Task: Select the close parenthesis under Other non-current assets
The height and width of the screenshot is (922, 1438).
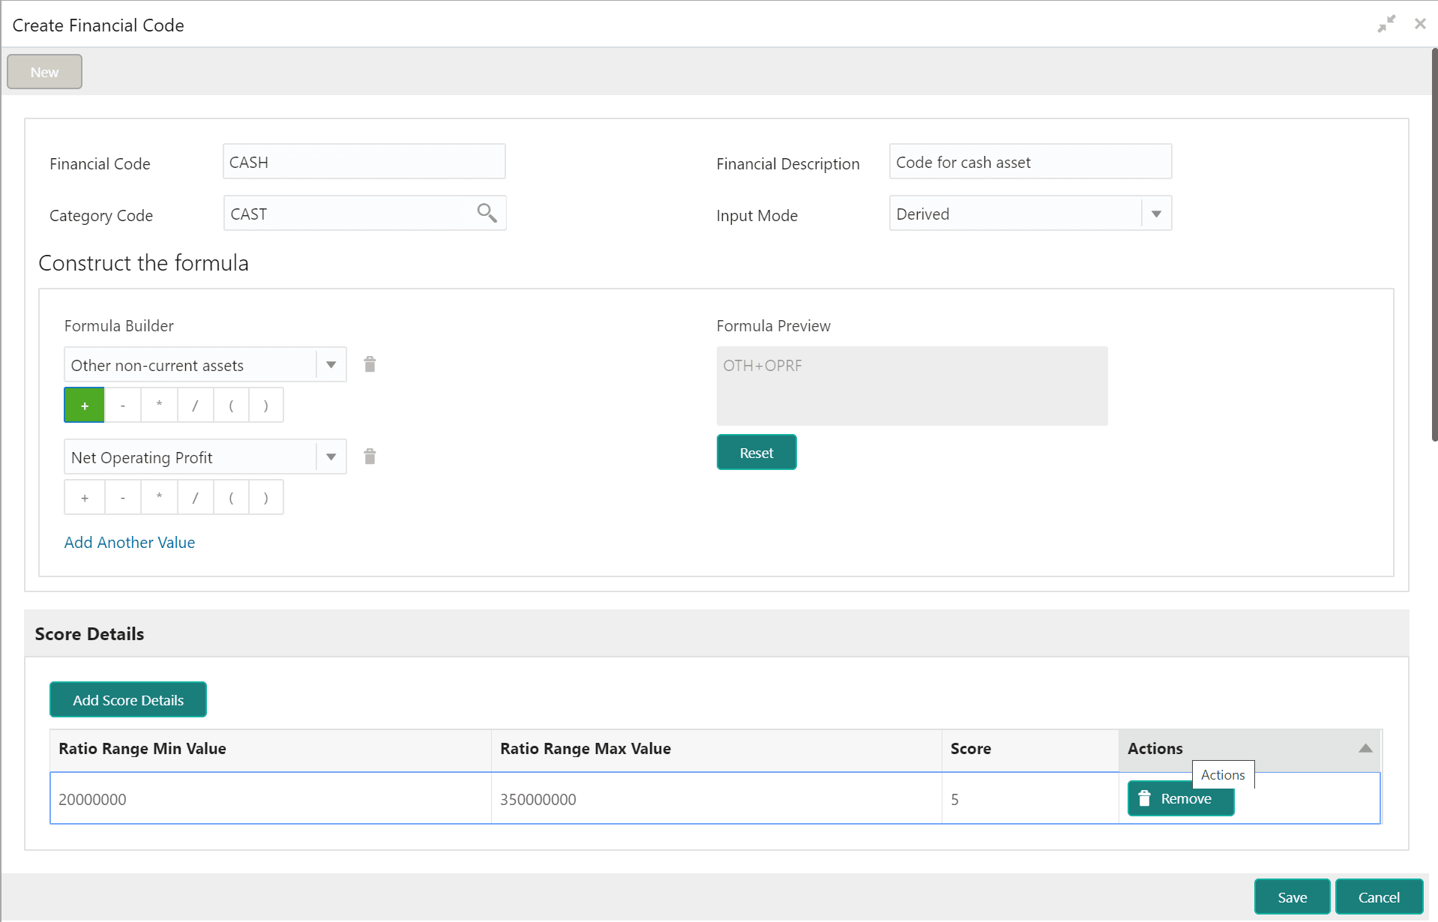Action: pos(266,406)
